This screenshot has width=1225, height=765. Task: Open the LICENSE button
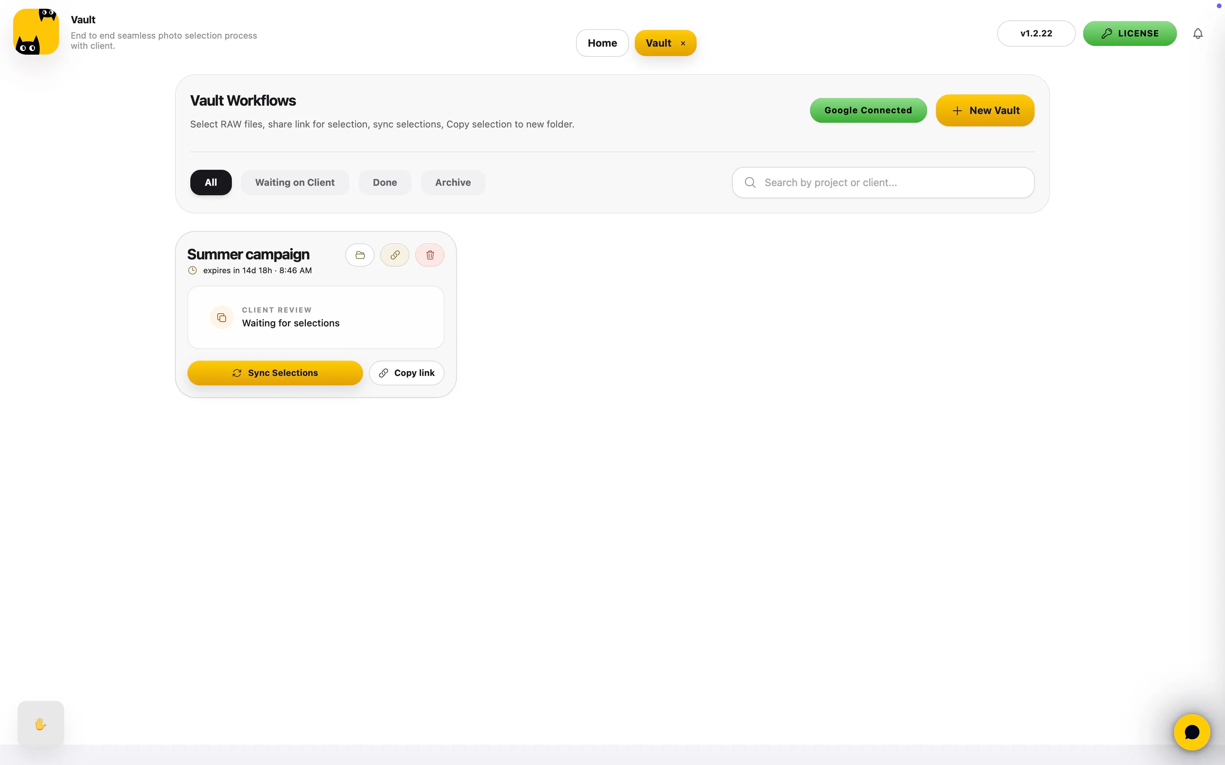[1130, 34]
